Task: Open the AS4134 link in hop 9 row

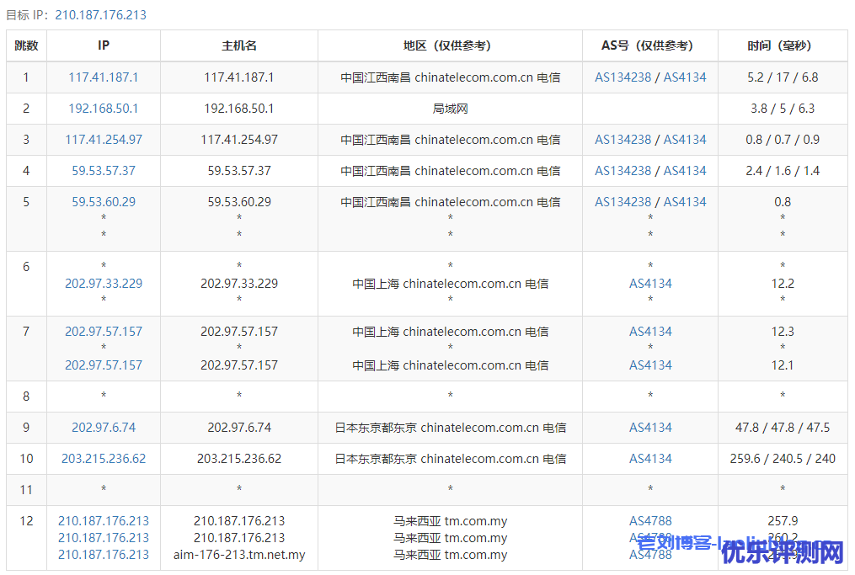Action: click(650, 428)
